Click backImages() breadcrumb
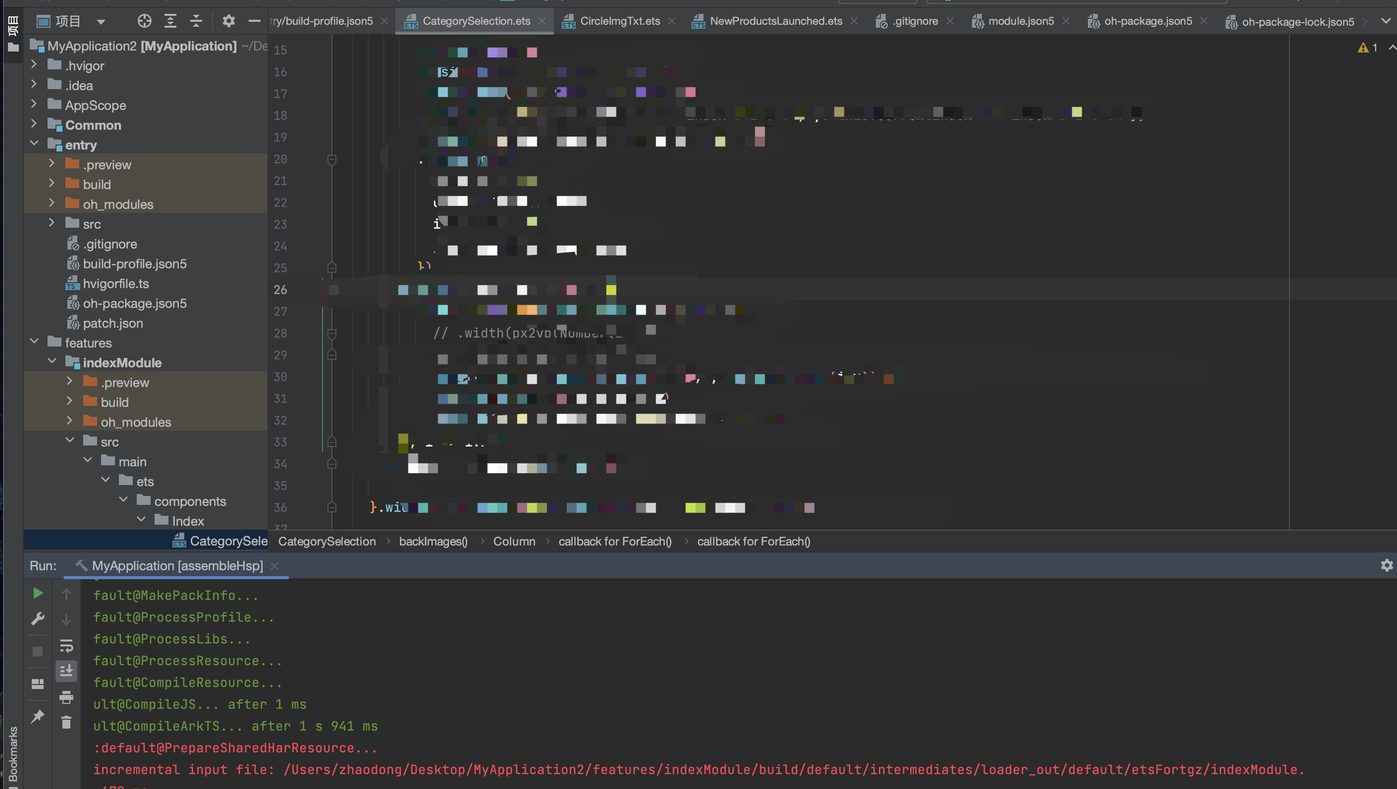This screenshot has width=1397, height=789. (433, 542)
